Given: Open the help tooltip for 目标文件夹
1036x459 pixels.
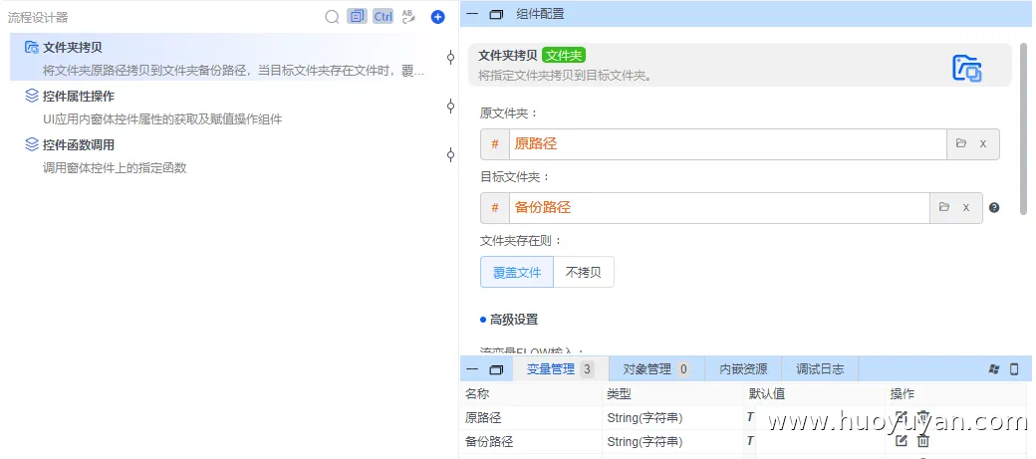Looking at the screenshot, I should pyautogui.click(x=994, y=207).
